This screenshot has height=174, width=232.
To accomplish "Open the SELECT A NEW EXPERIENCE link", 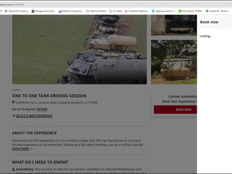I will [x=34, y=116].
